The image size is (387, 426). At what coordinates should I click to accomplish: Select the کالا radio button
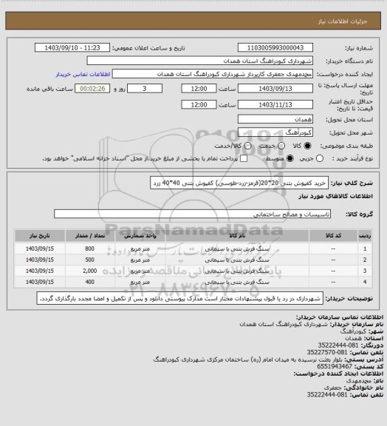click(307, 146)
